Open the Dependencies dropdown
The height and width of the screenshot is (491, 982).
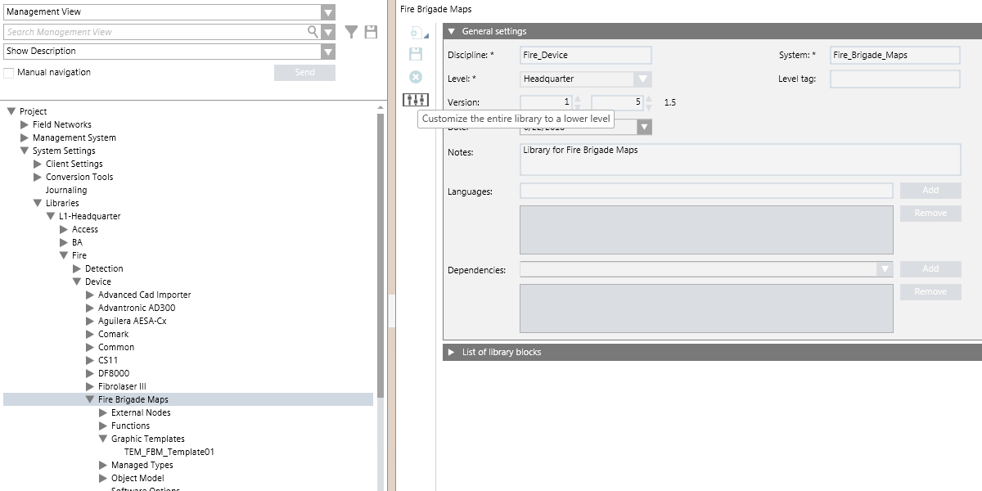pyautogui.click(x=885, y=268)
